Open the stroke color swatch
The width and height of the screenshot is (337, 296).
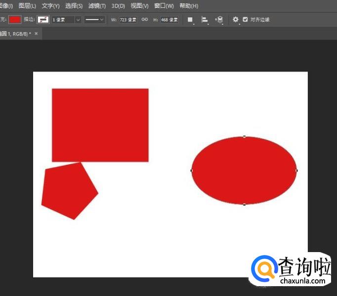tap(43, 20)
